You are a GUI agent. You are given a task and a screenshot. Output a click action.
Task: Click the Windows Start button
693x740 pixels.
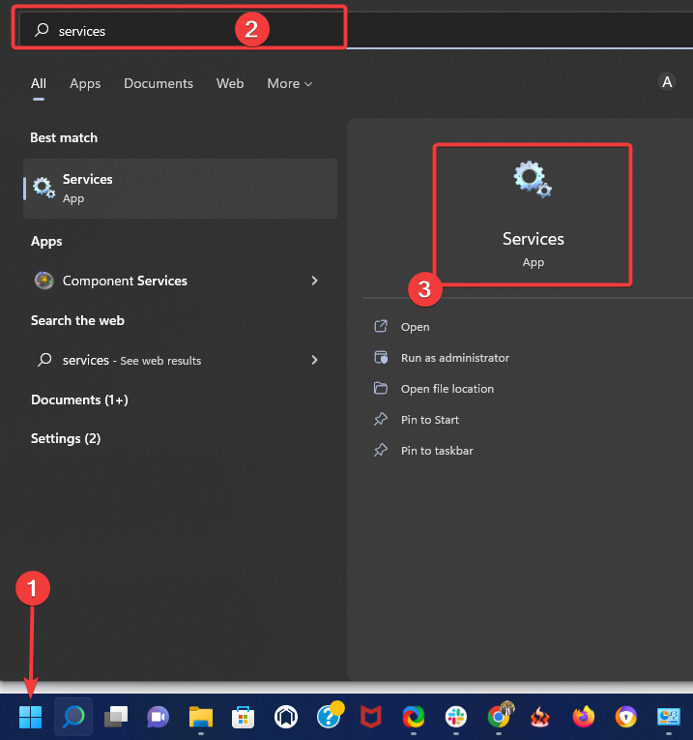[x=31, y=717]
